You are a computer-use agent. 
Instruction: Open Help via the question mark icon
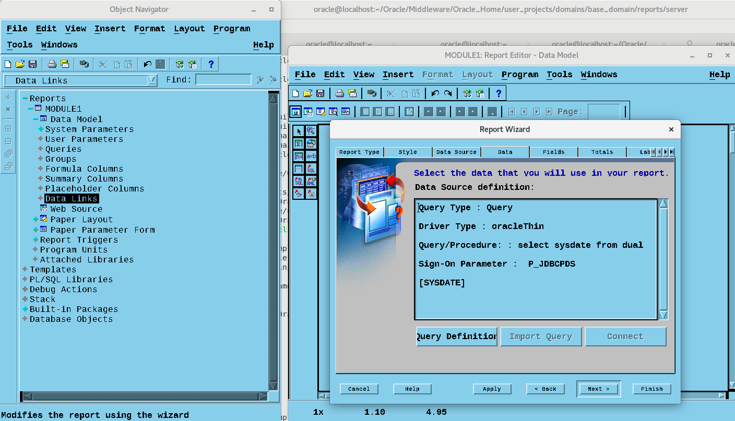click(x=499, y=93)
